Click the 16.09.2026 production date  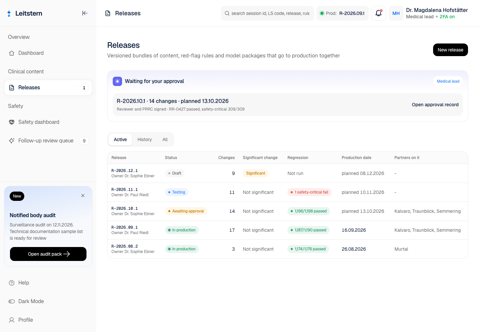354,230
